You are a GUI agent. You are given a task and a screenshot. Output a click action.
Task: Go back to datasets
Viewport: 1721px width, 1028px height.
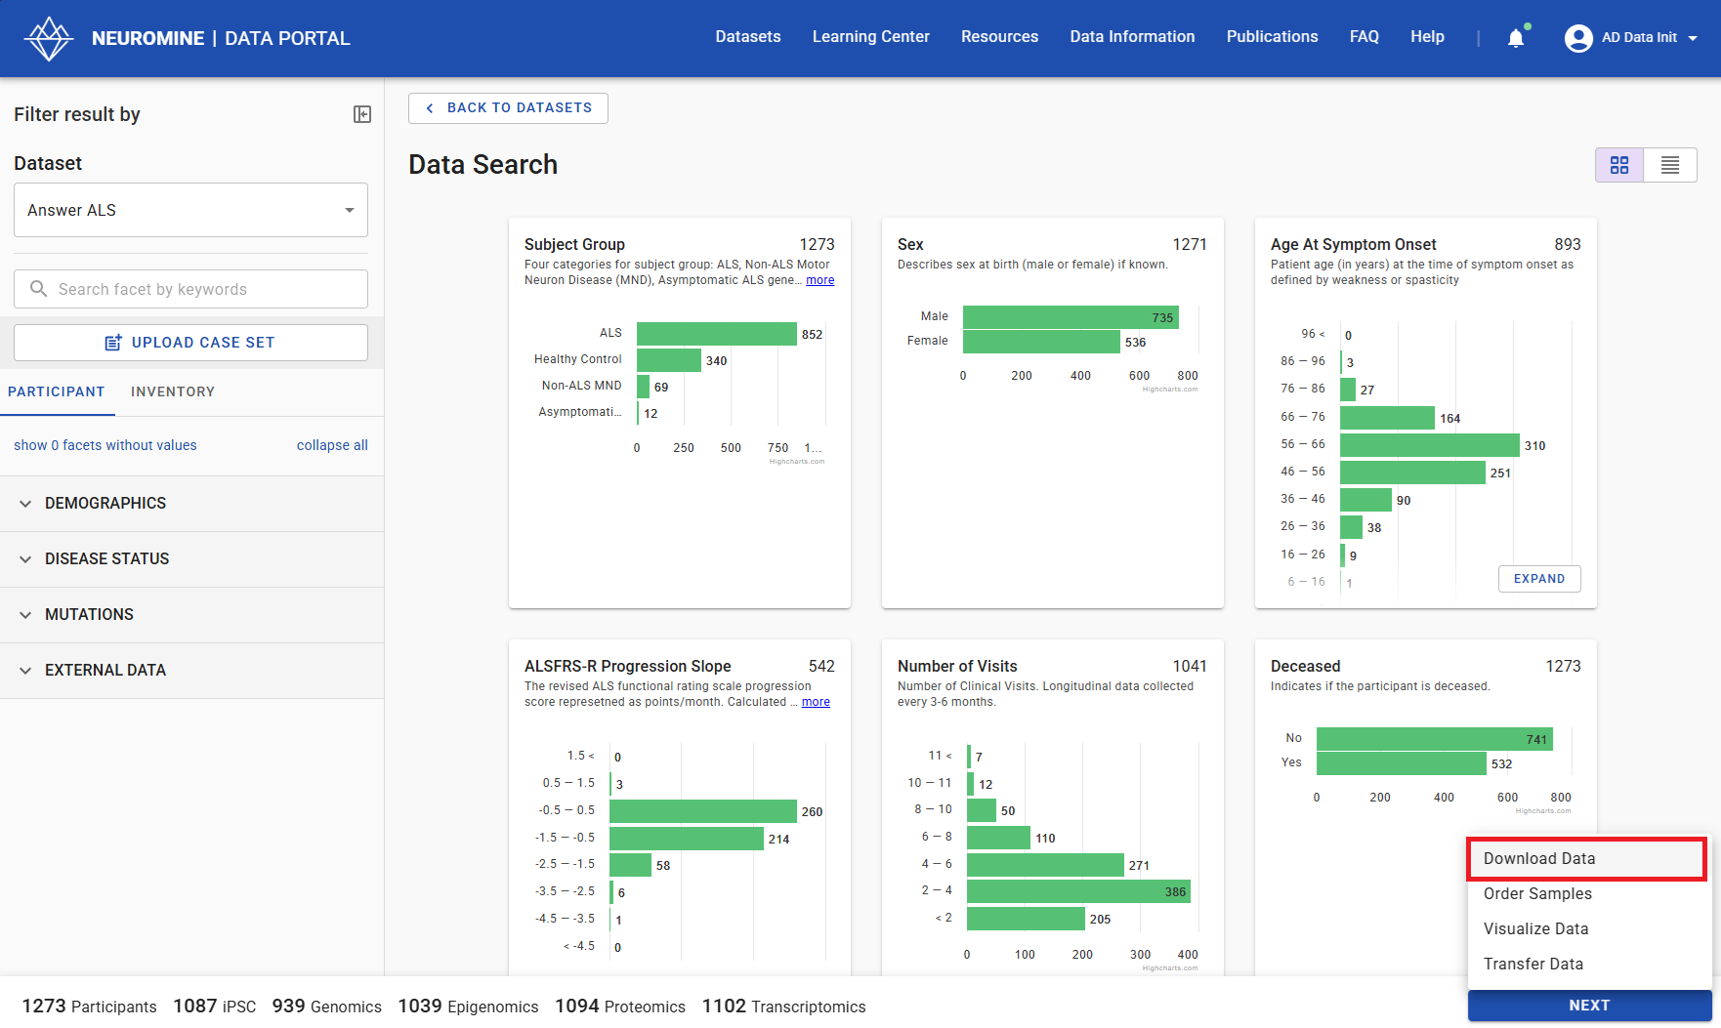point(508,108)
